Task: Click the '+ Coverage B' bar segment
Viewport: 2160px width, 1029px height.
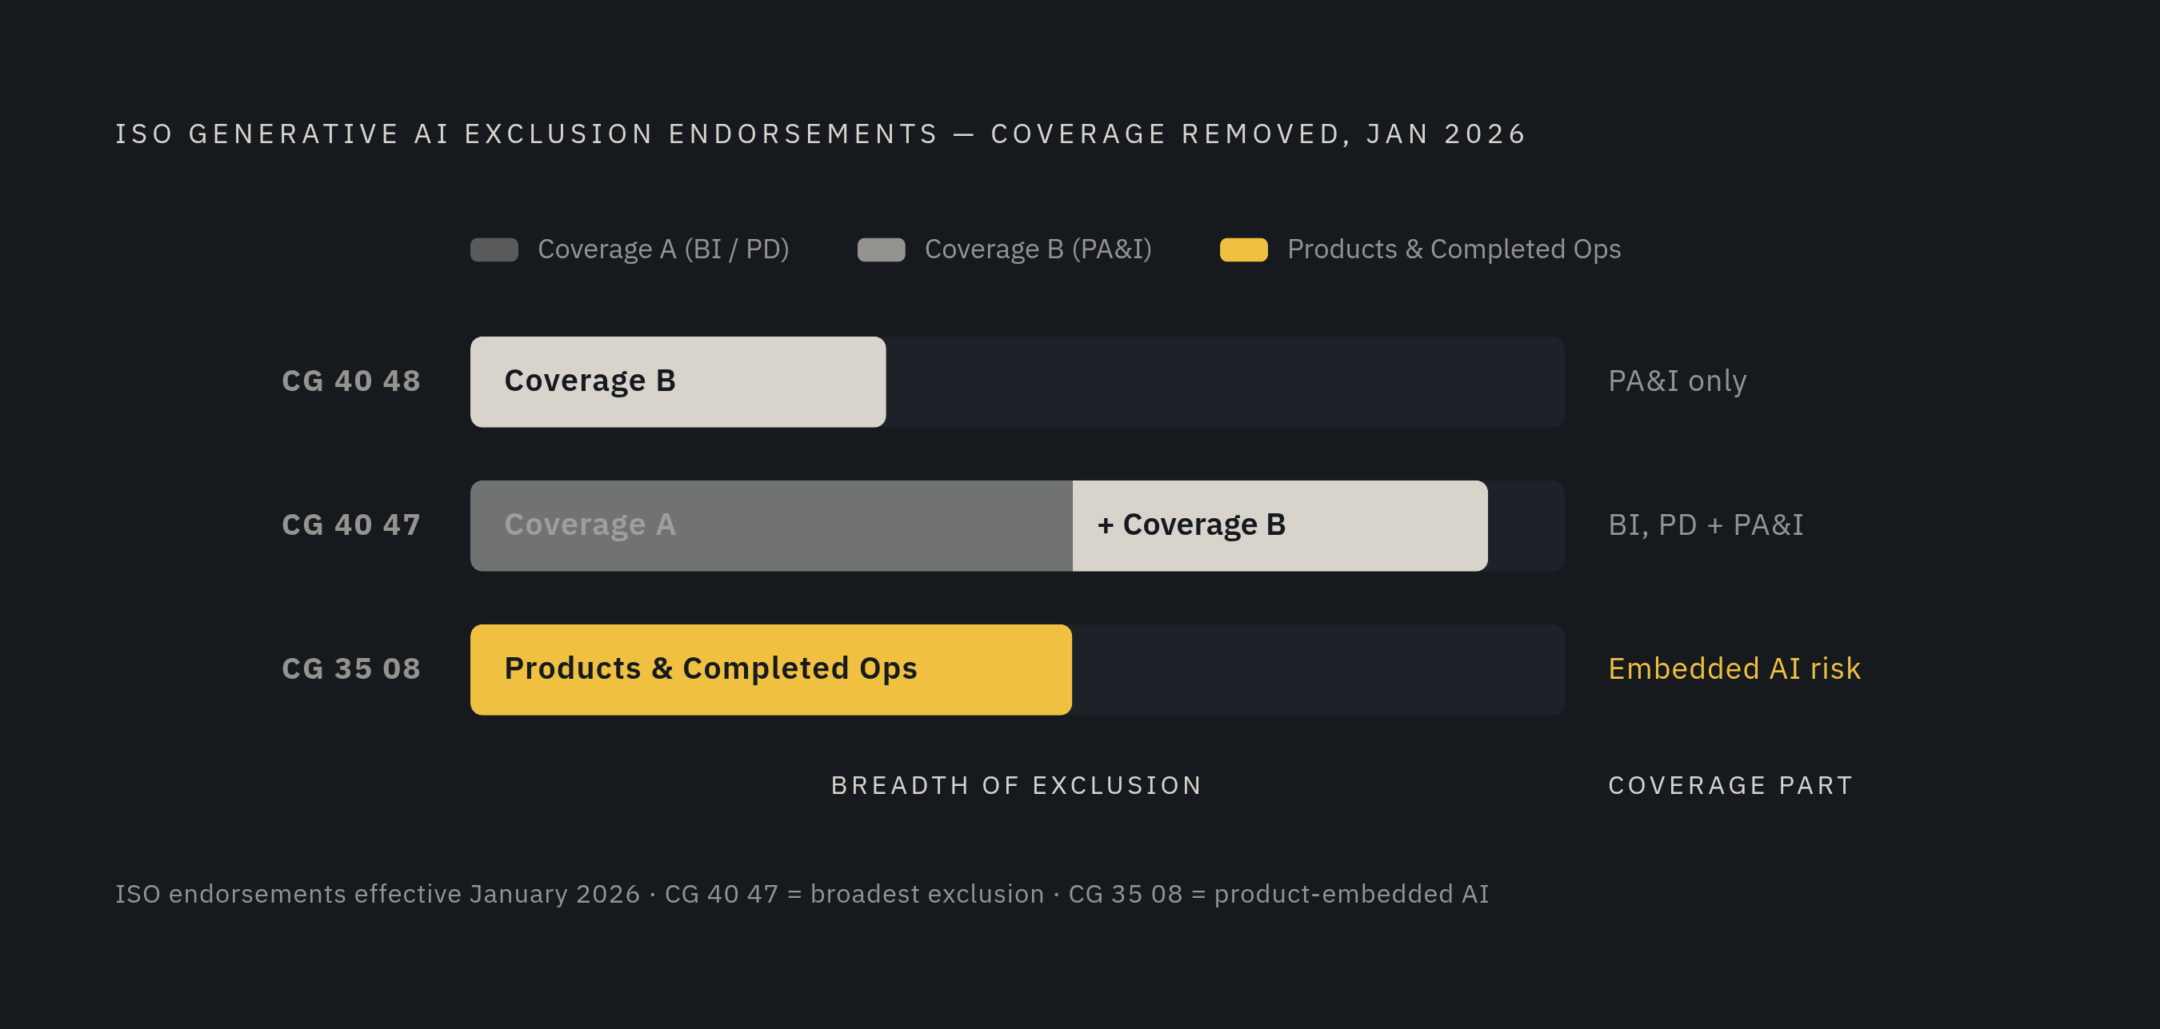Action: tap(1281, 526)
